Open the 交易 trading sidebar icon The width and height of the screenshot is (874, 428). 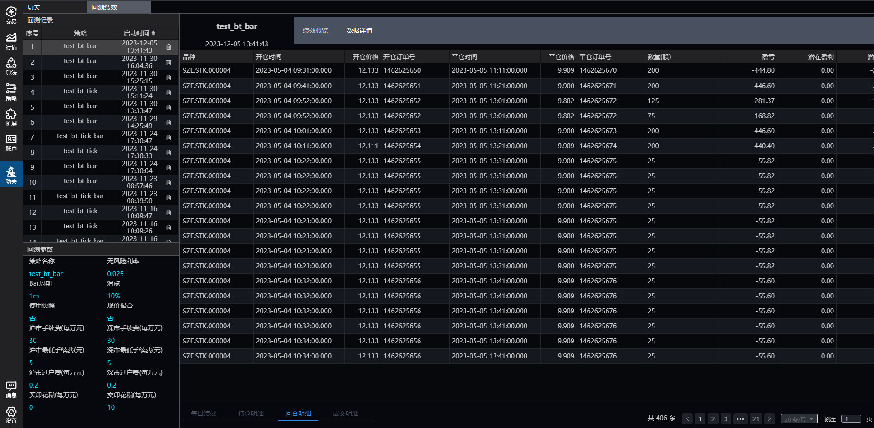tap(11, 15)
